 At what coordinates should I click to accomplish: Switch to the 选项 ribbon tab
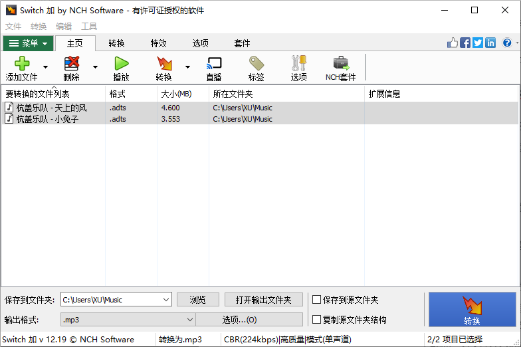(201, 43)
